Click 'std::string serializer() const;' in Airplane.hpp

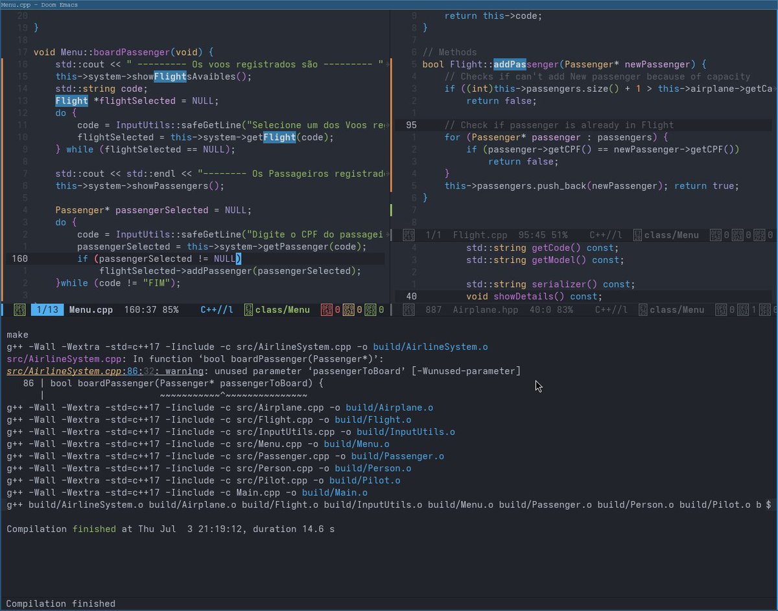pyautogui.click(x=550, y=284)
